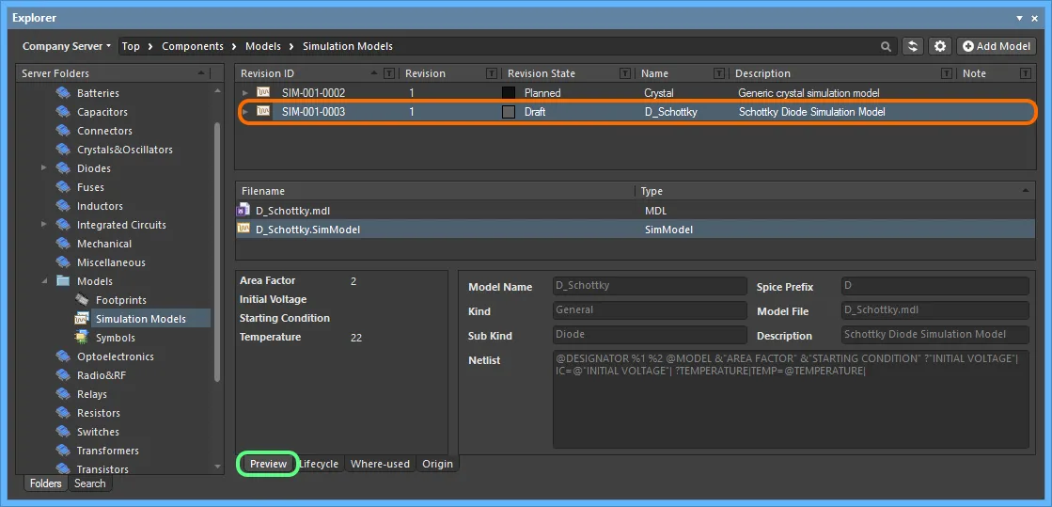1052x507 pixels.
Task: Click the Model File field
Action: pos(934,310)
